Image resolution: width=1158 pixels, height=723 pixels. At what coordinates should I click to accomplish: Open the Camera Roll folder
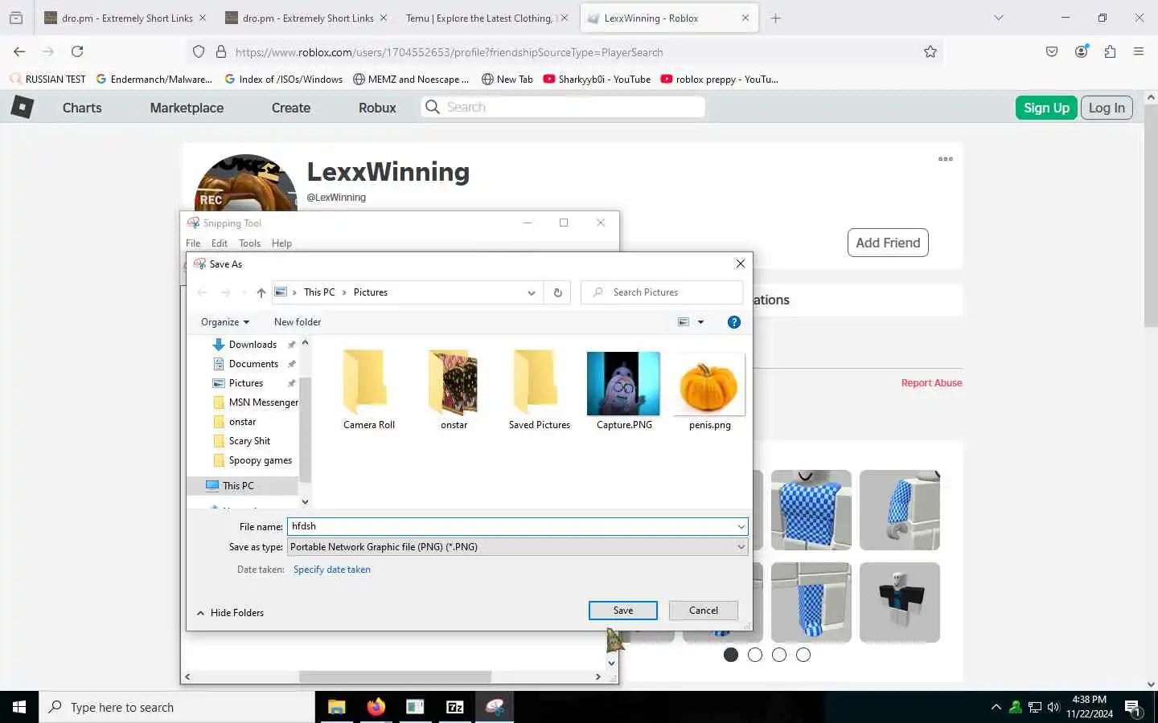tap(369, 390)
